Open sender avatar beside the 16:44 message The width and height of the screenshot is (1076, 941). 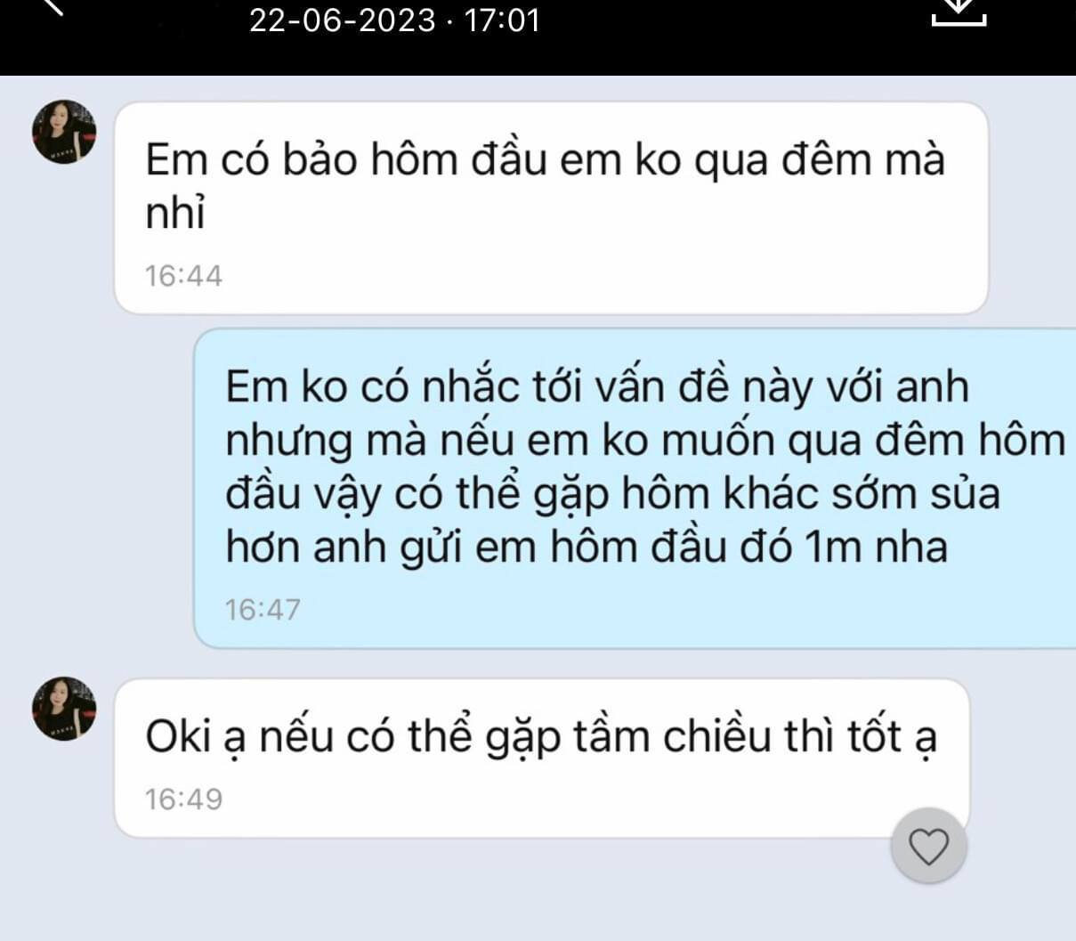tap(64, 132)
